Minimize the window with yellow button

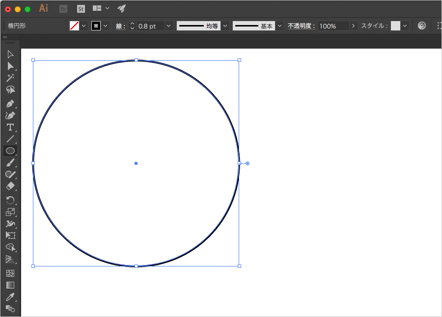tap(18, 9)
